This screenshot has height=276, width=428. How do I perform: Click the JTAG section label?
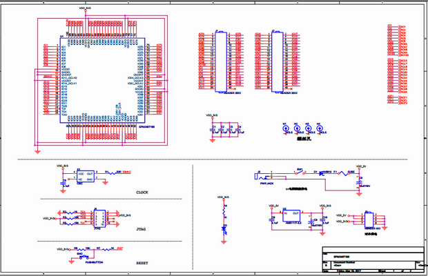pyautogui.click(x=141, y=229)
